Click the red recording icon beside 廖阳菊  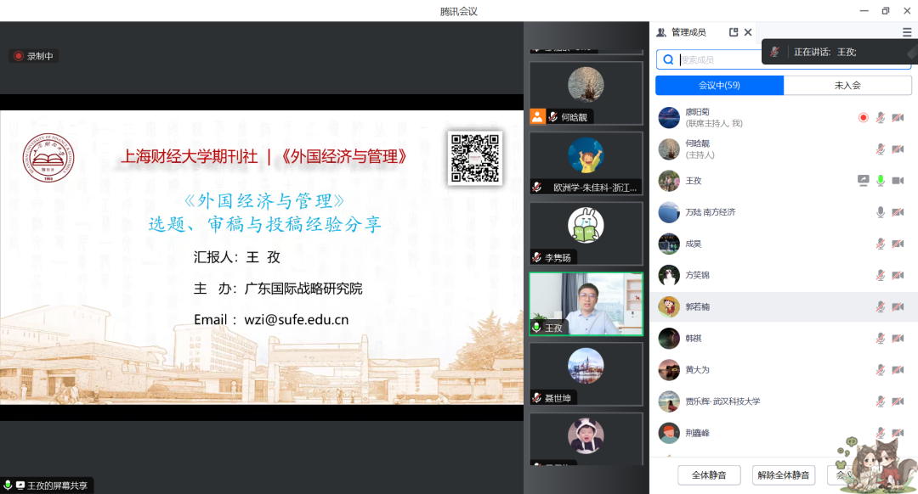tap(864, 117)
